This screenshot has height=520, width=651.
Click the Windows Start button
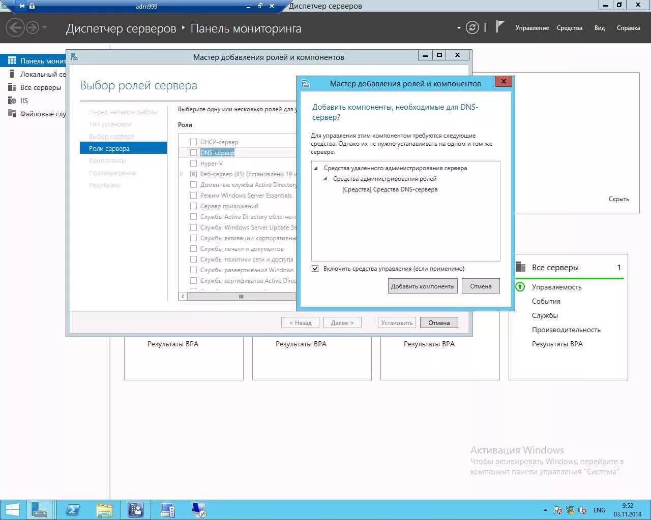pos(12,510)
